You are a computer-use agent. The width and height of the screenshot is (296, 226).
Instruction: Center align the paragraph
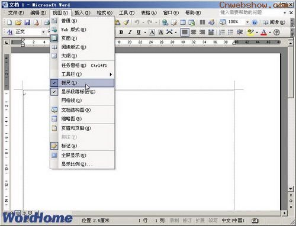click(x=194, y=32)
